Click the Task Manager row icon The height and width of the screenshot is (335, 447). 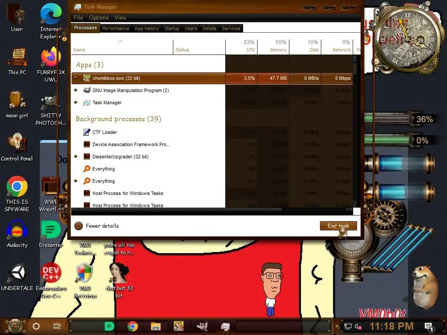click(87, 103)
